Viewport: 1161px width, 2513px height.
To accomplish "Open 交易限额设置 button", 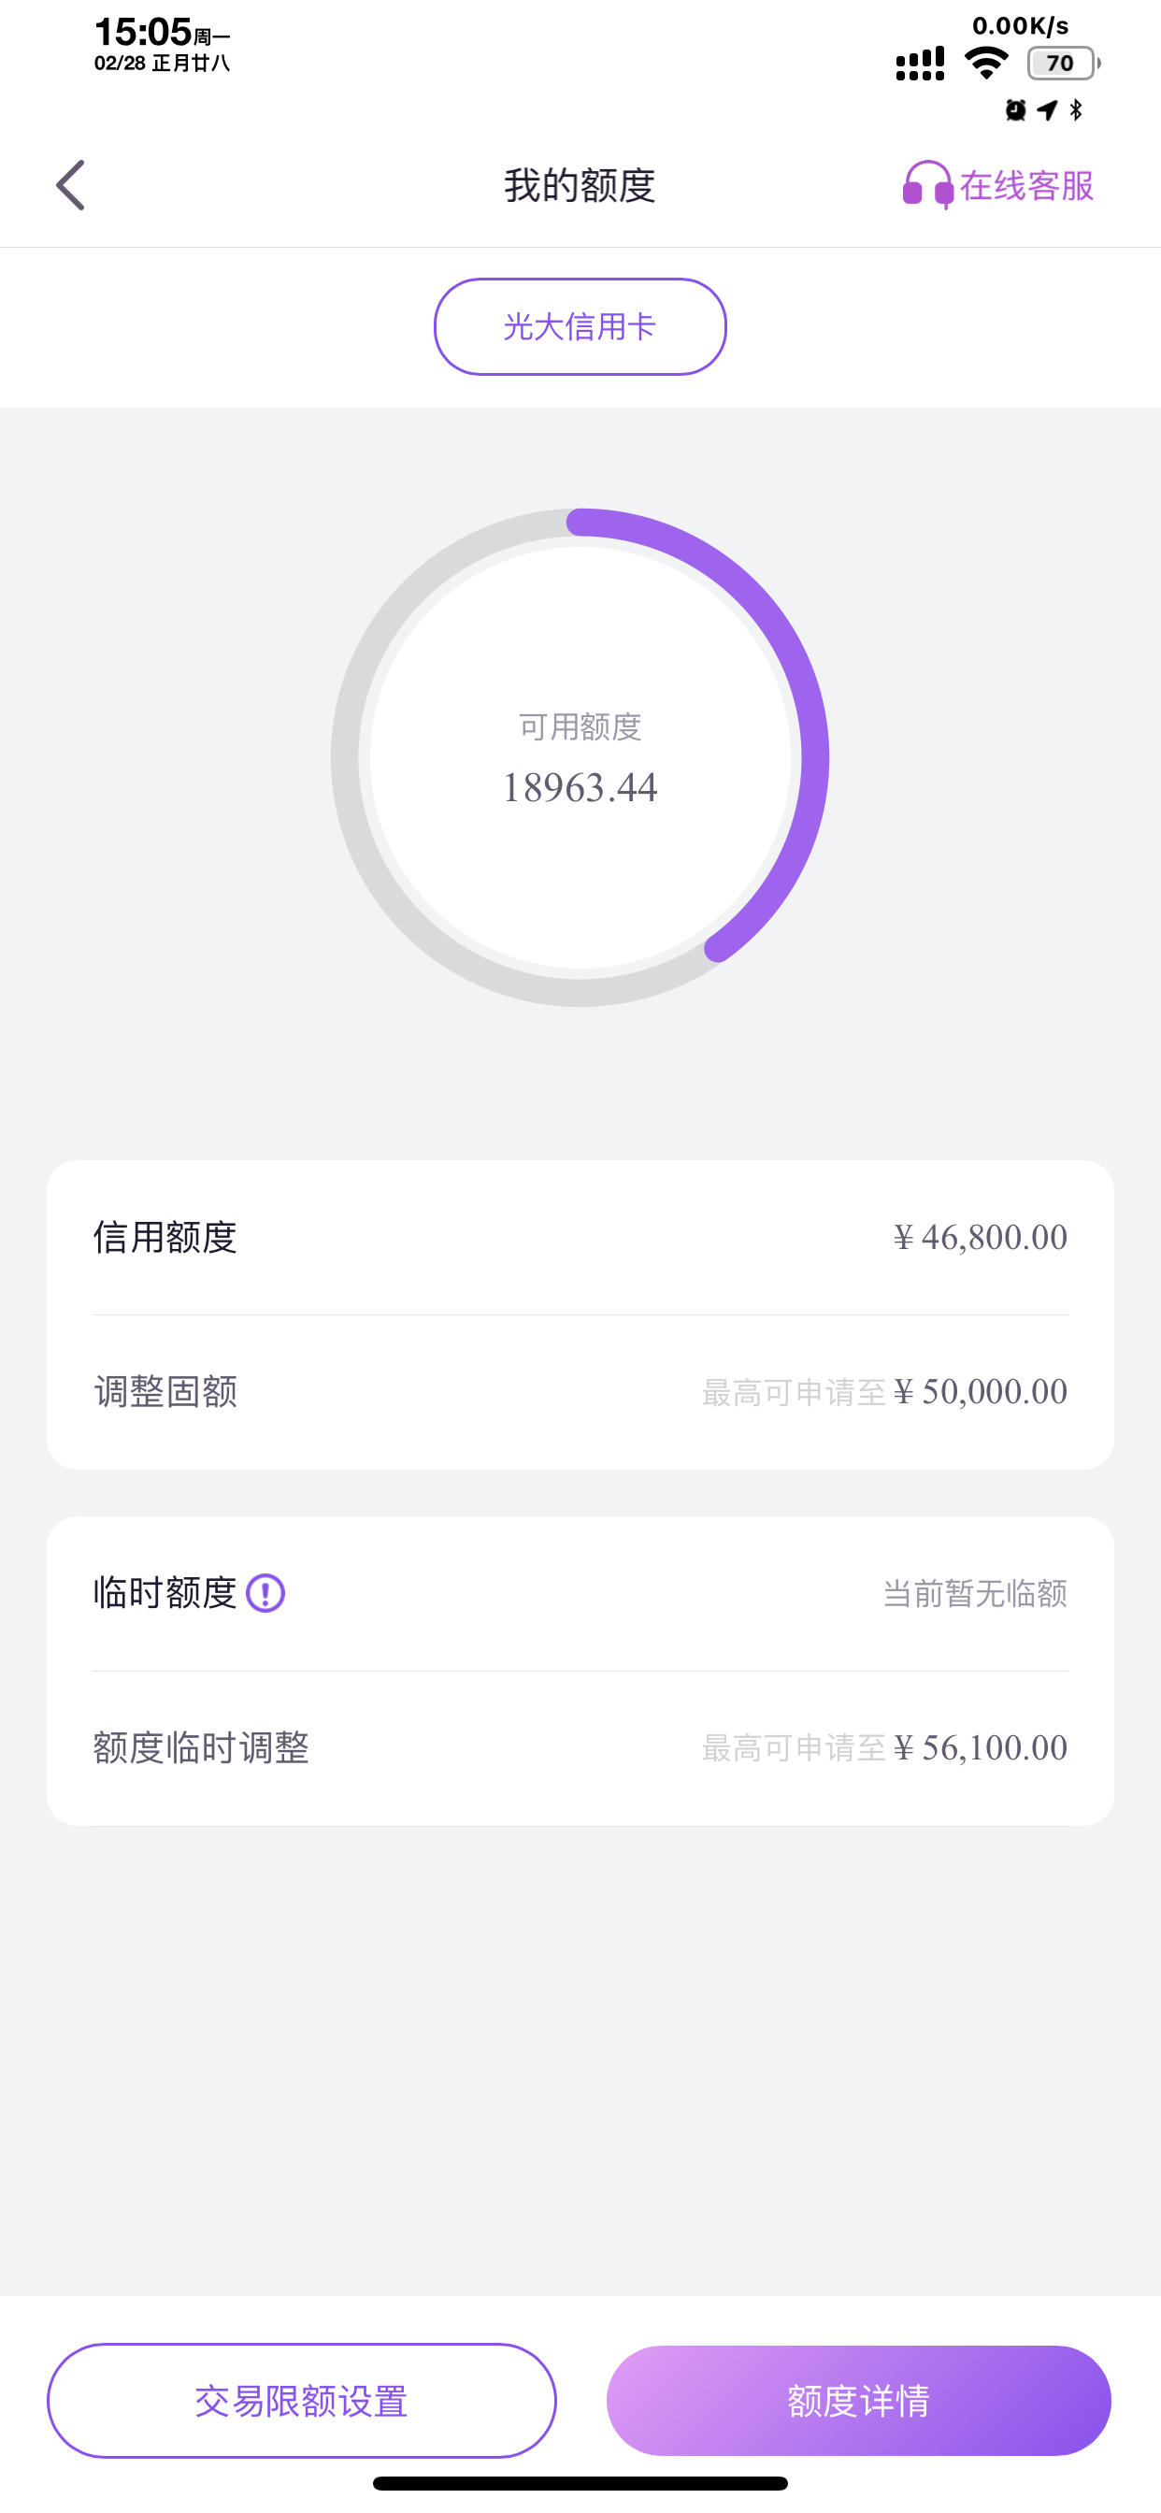I will [302, 2401].
